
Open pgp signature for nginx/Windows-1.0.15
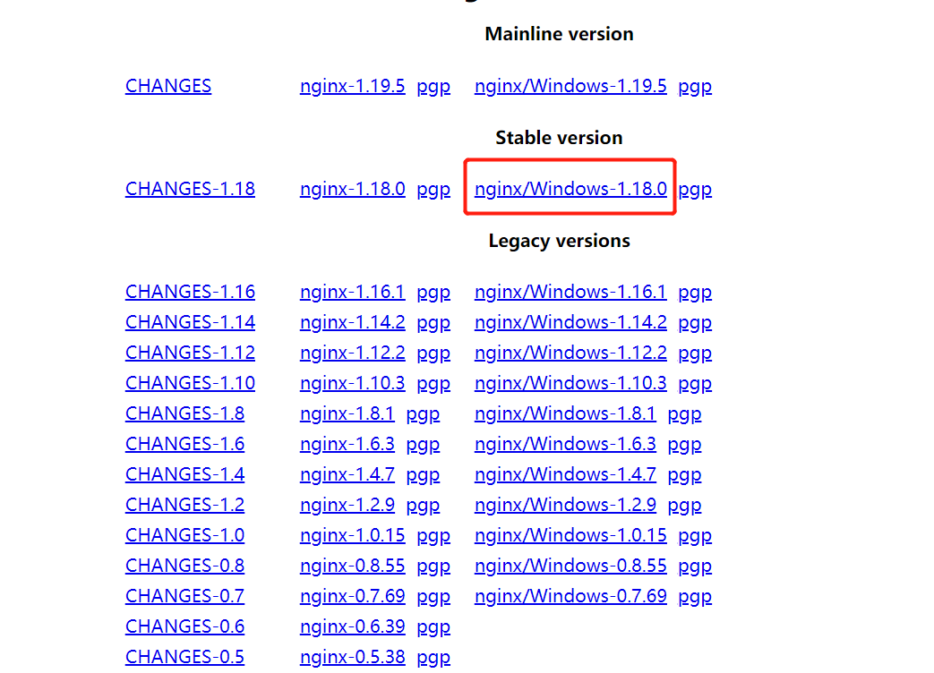[695, 535]
